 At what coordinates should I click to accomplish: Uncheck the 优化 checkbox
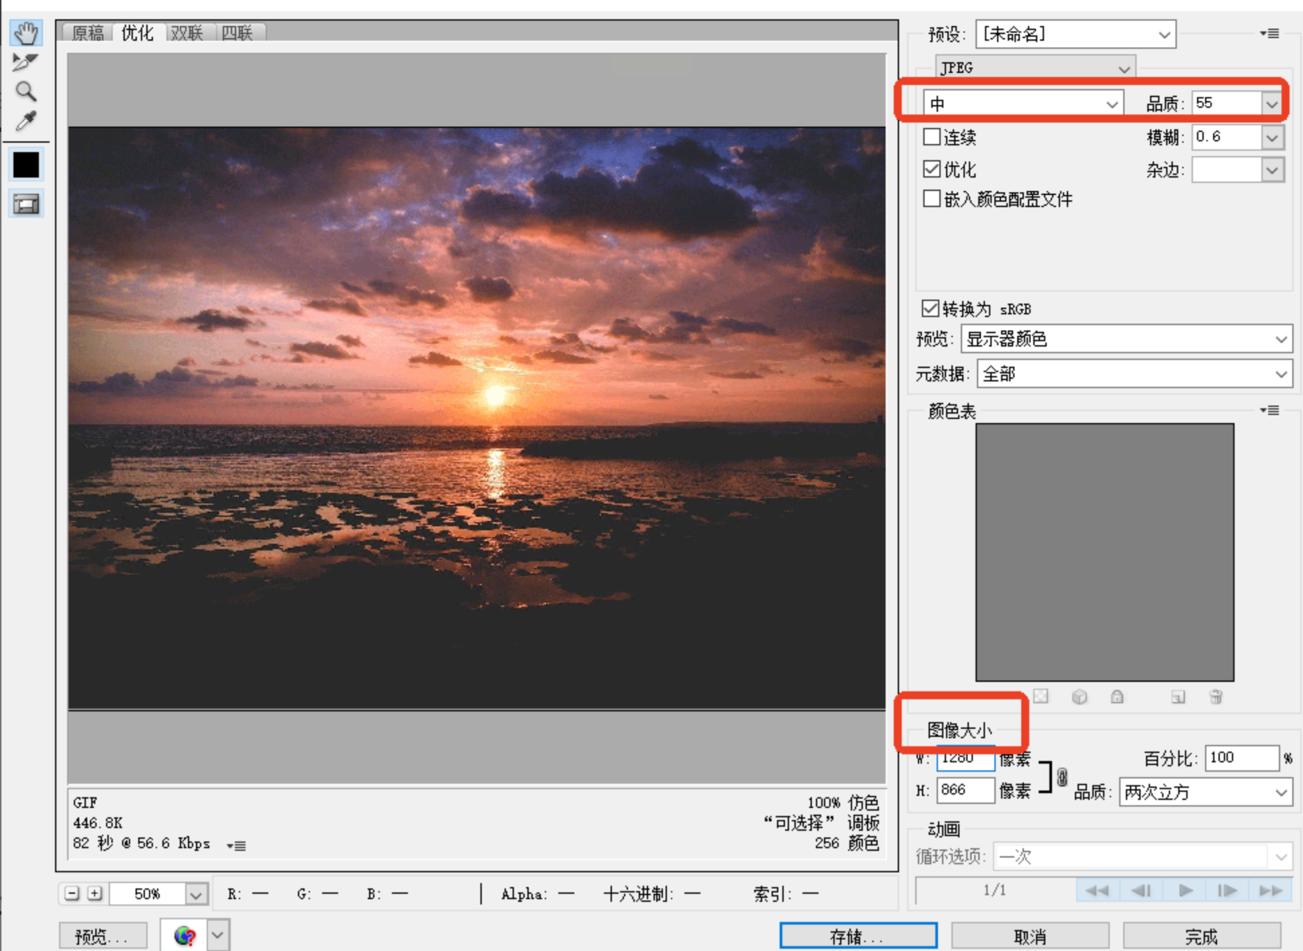pyautogui.click(x=931, y=169)
